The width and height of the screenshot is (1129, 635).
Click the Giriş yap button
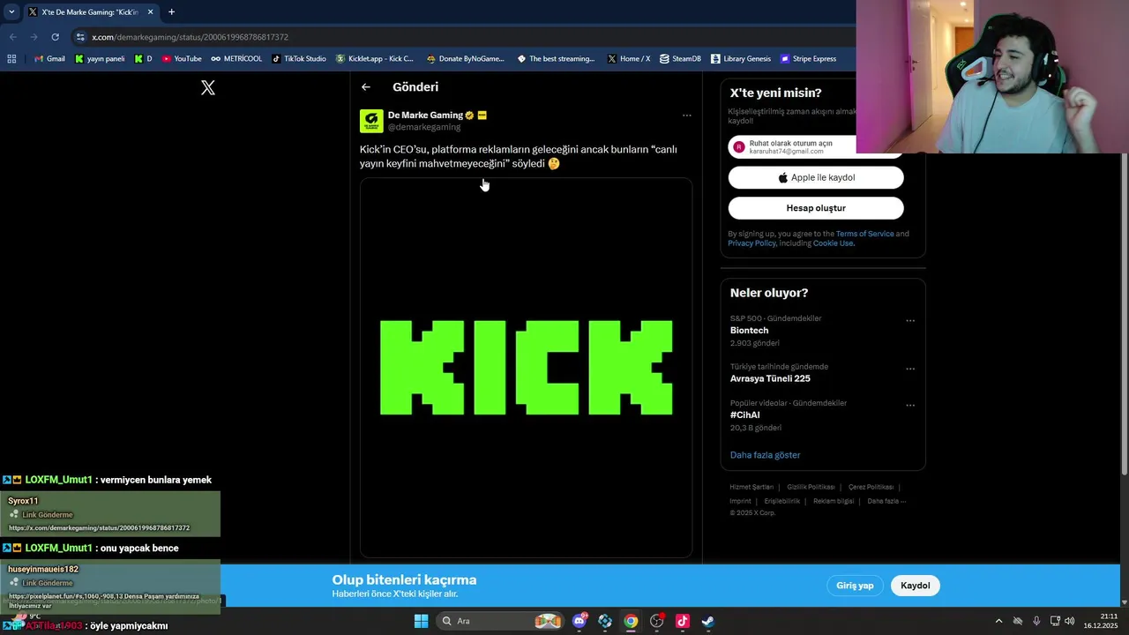(x=855, y=586)
